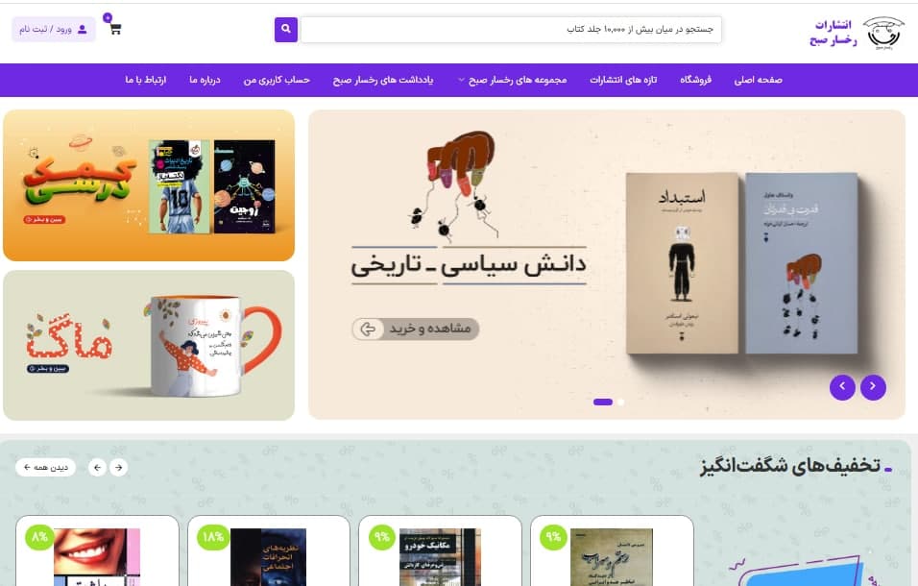Expand the مجموعه های رخسار صبح dropdown
918x586 pixels.
[x=512, y=80]
